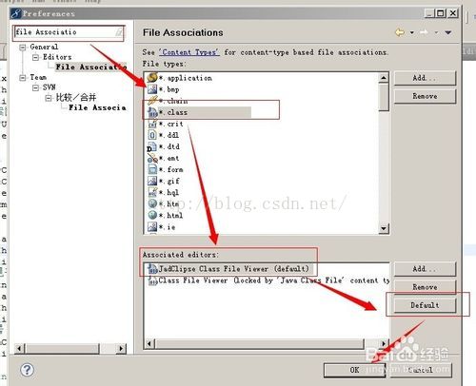The height and width of the screenshot is (386, 476).
Task: Click associated editors scroll right arrow
Action: 384,343
